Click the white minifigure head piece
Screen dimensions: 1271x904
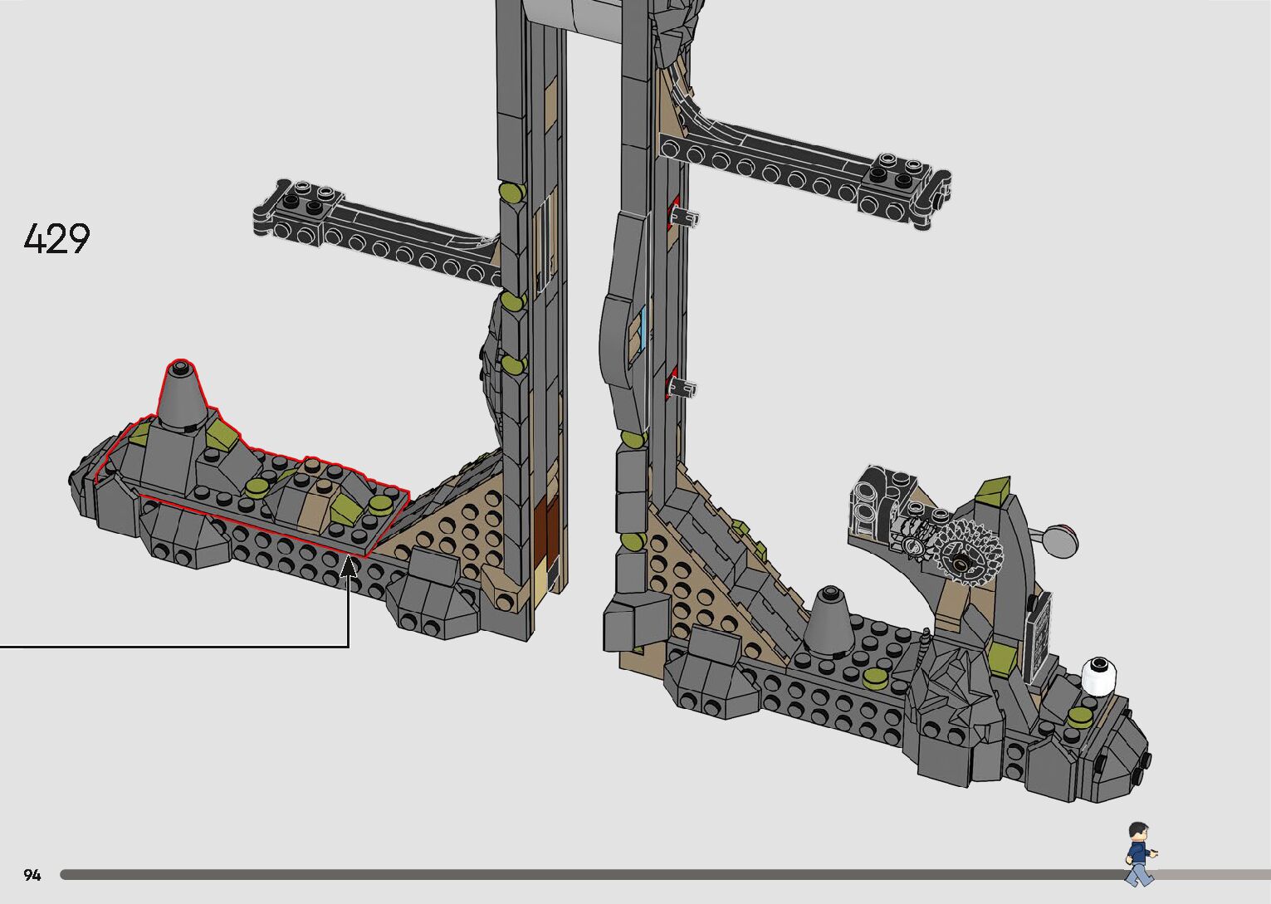tap(1100, 676)
